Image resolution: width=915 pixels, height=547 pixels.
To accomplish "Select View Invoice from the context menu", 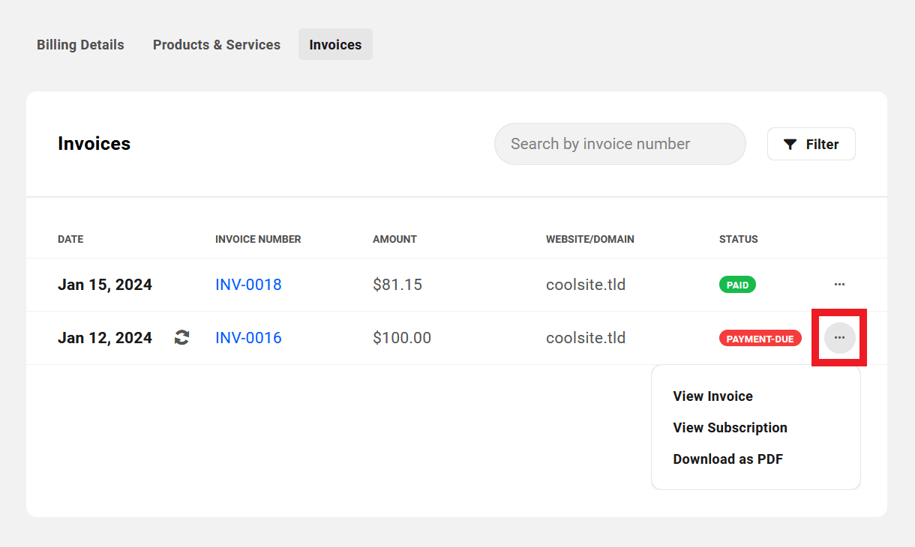I will point(712,396).
